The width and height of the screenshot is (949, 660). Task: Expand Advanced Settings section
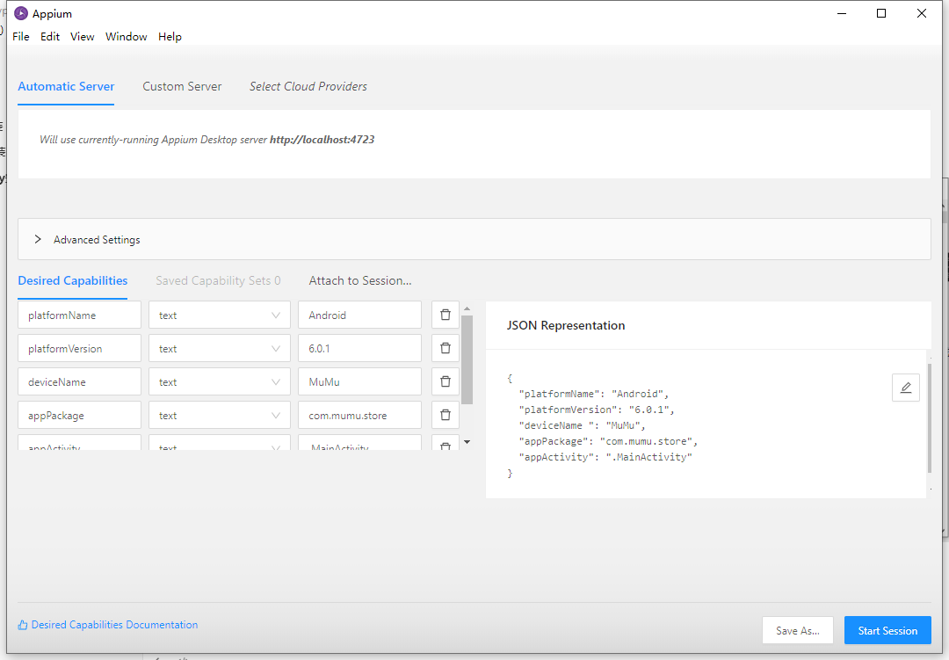pyautogui.click(x=39, y=239)
